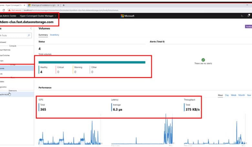Screen dimensions: 252x147
Task: Open the notifications bell icon in the header
Action: tap(248, 16)
